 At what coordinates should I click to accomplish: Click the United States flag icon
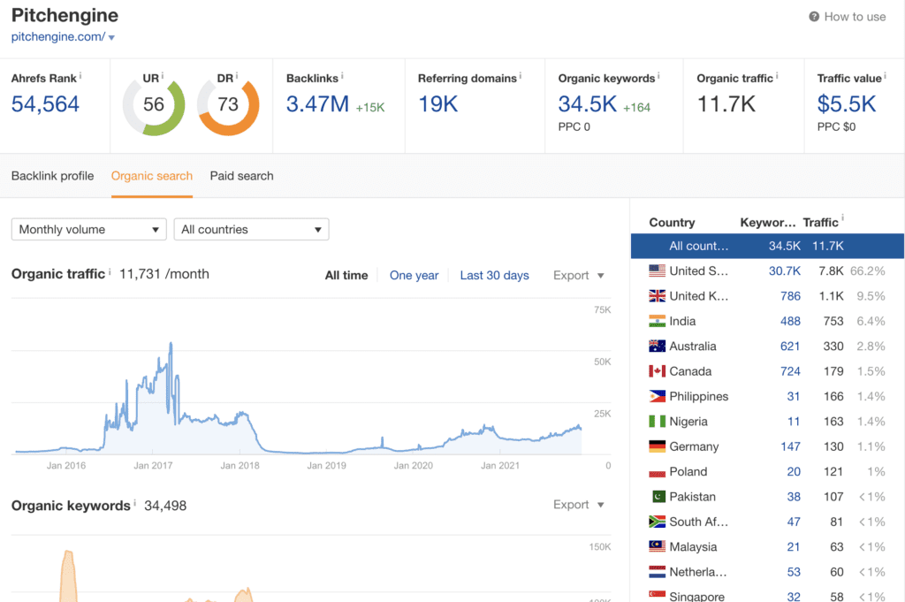657,271
